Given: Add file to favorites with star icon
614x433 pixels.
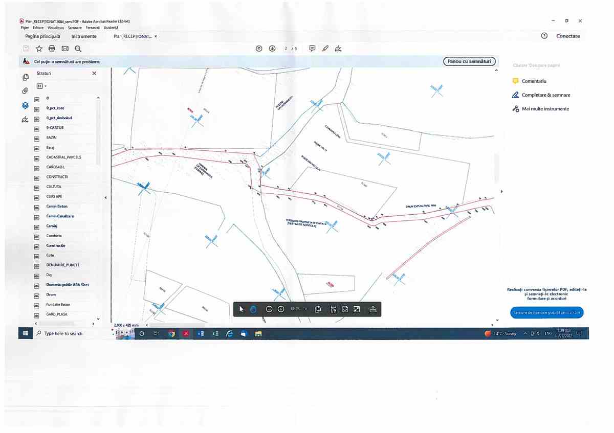Looking at the screenshot, I should tap(39, 49).
